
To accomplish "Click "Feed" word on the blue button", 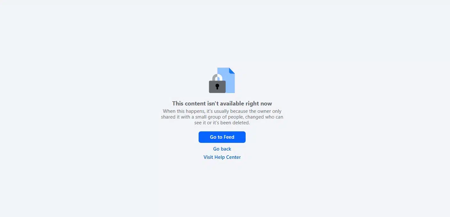I will pos(229,137).
